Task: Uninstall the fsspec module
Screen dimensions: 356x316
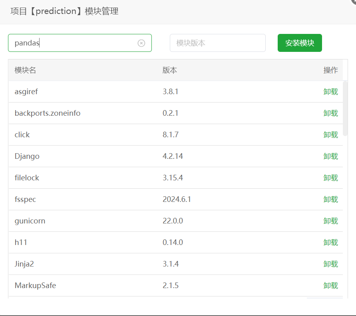Action: 330,199
